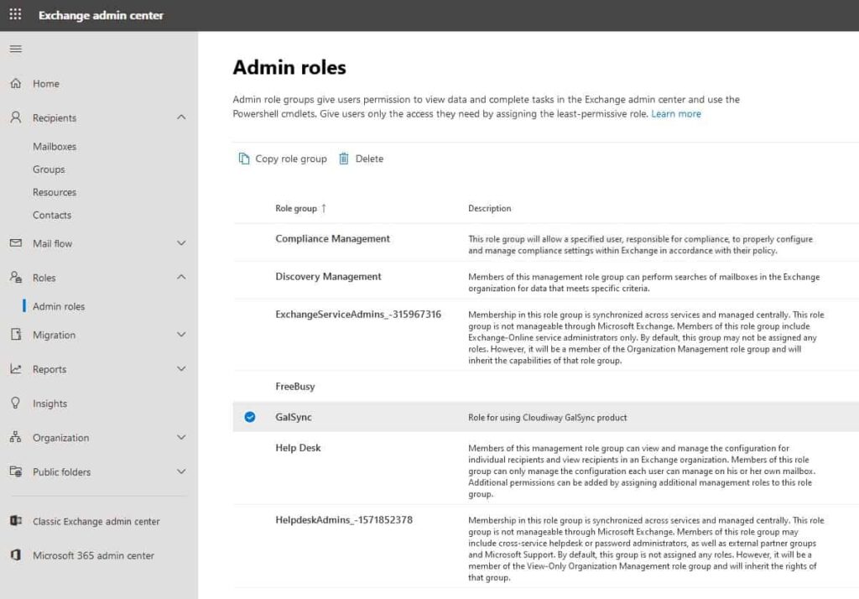Collapse the navigation hamburger menu

click(x=16, y=49)
